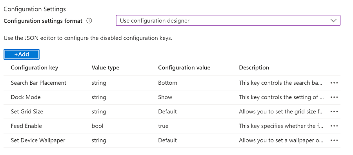Screen dimensions: 353x155
Task: Open the 'Use configuration designer' combo box
Action: pos(228,20)
